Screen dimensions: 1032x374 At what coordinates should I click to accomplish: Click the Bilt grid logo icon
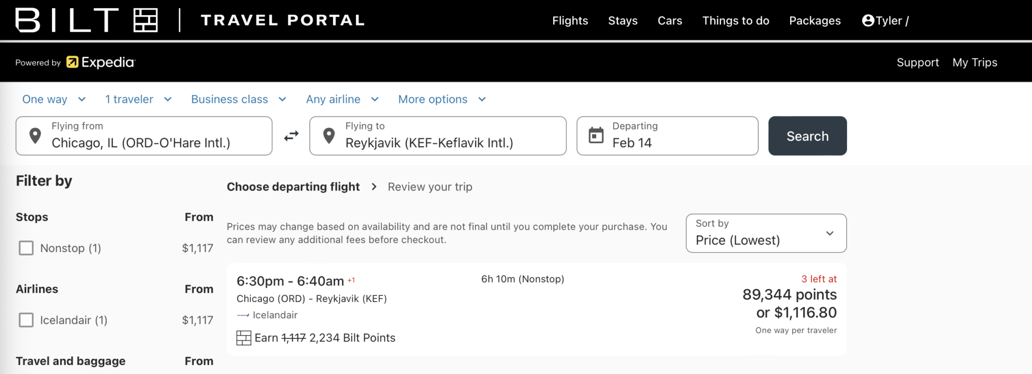pyautogui.click(x=146, y=21)
